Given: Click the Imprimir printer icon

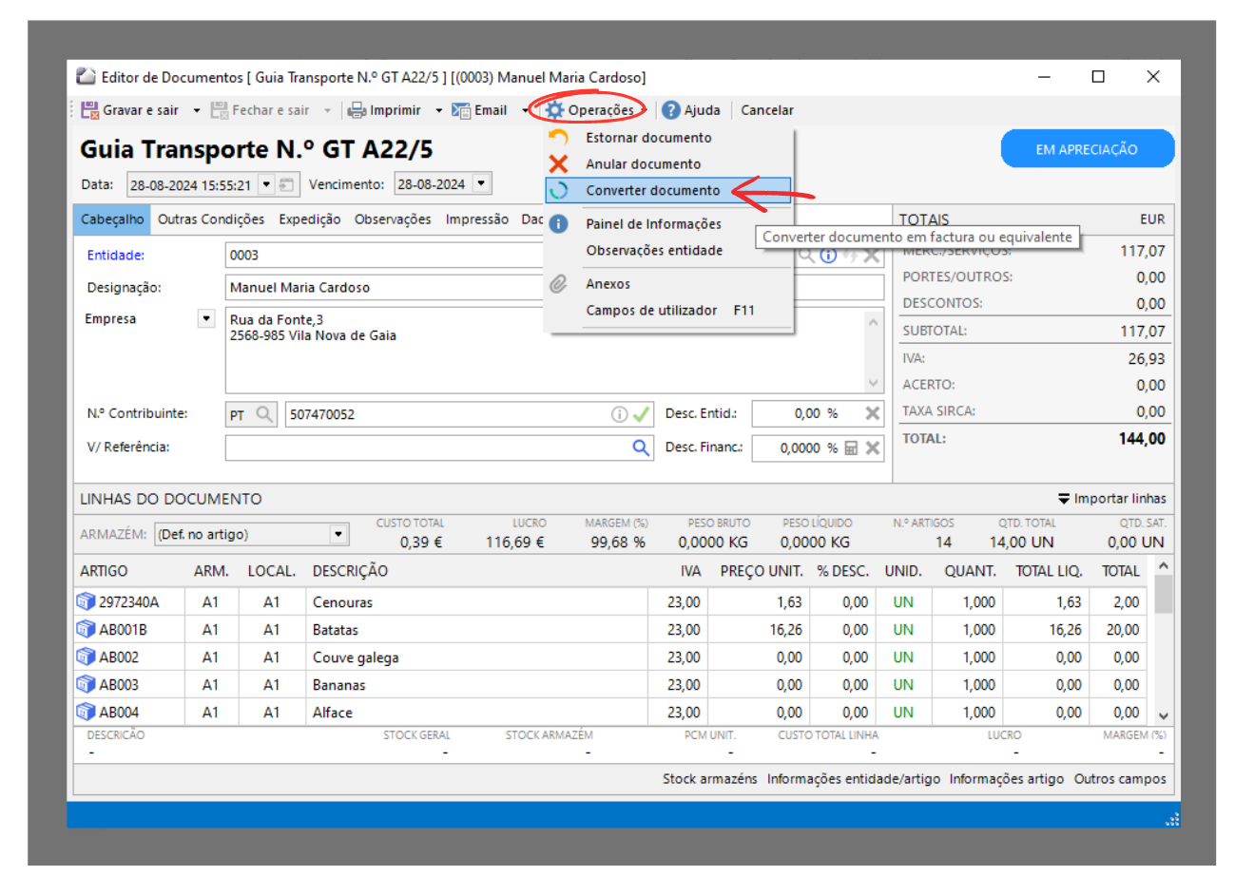Looking at the screenshot, I should (x=357, y=110).
